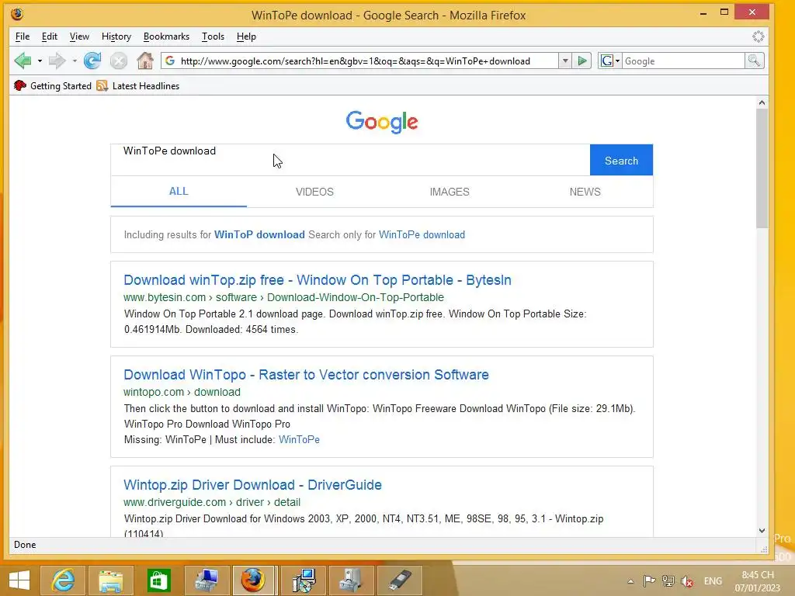This screenshot has width=795, height=596.
Task: Click the search magnifier icon in toolbar
Action: pos(755,61)
